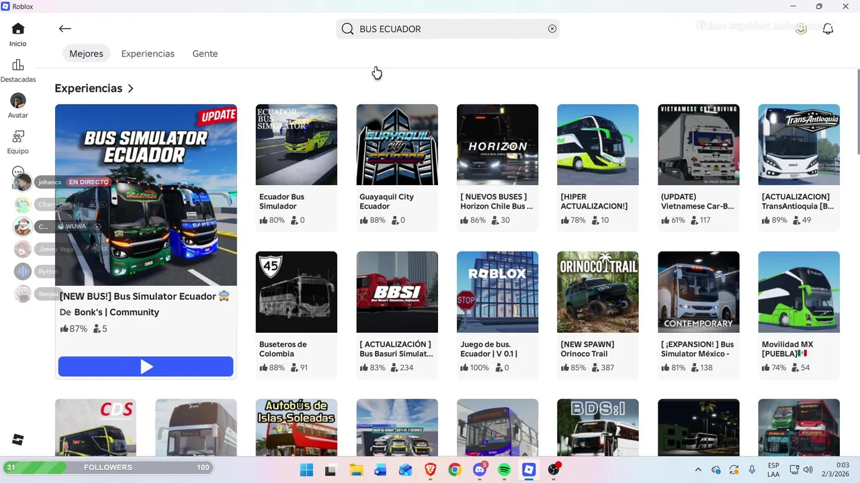Click the magnifier search icon
The height and width of the screenshot is (483, 860).
[x=347, y=29]
